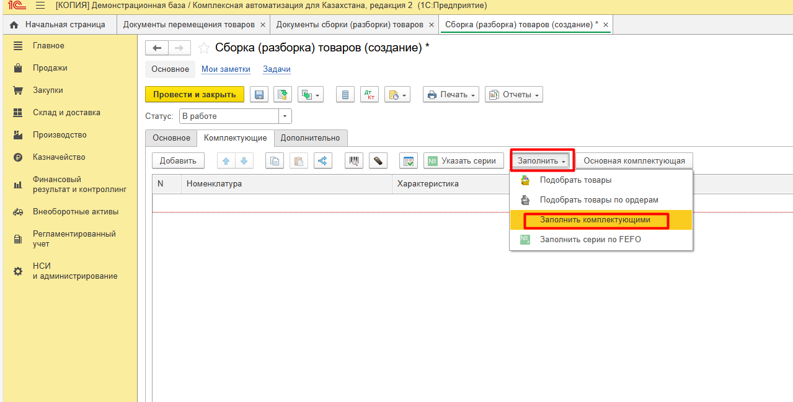
Task: Open the Печать dropdown menu
Action: pyautogui.click(x=451, y=95)
